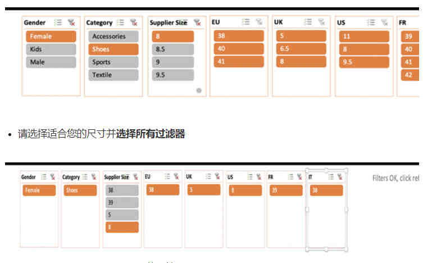Select 38 in upper EU slicer
This screenshot has height=263, width=423.
pos(239,36)
